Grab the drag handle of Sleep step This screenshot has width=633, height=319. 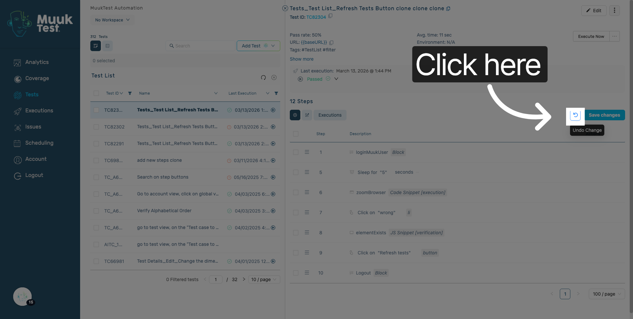click(307, 172)
